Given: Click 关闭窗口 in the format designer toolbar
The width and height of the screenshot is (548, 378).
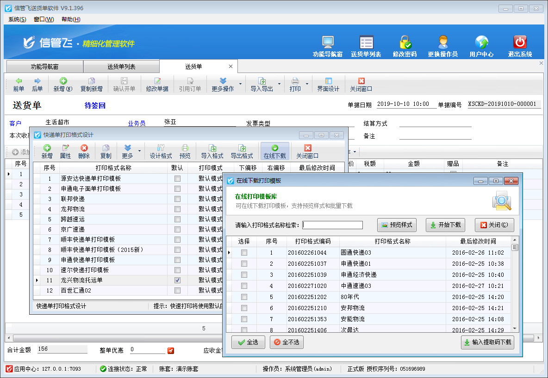Looking at the screenshot, I should coord(307,152).
